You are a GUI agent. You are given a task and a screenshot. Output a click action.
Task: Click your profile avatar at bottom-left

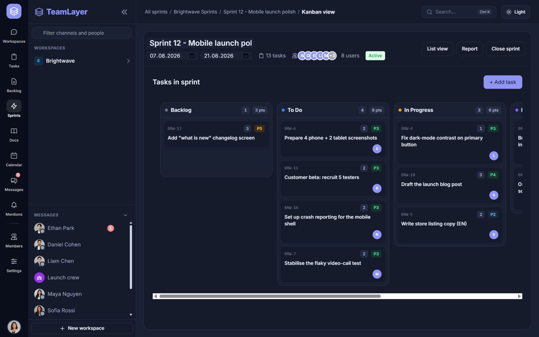(x=14, y=327)
